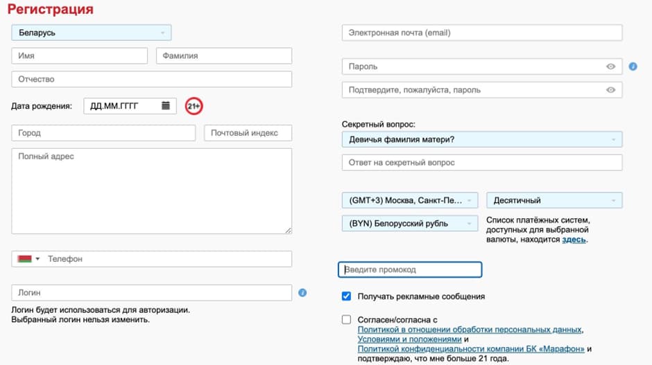Click inside the Полный адрес text area
652x365 pixels.
151,190
